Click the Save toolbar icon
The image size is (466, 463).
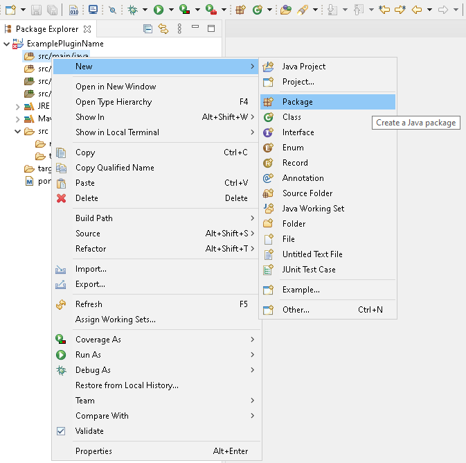(x=36, y=10)
